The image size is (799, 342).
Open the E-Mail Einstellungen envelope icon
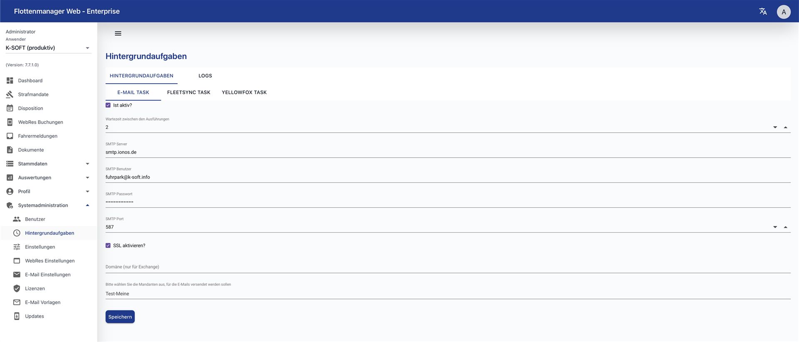(x=17, y=275)
